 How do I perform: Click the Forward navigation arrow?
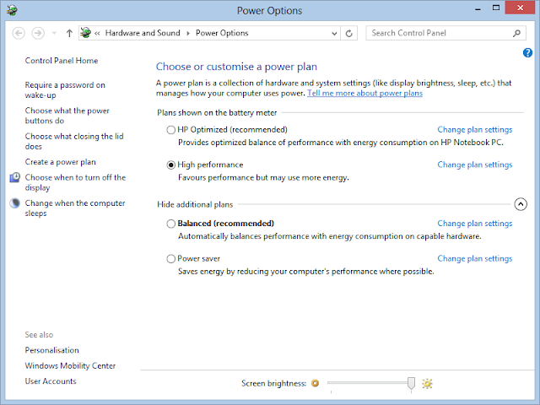(x=38, y=34)
